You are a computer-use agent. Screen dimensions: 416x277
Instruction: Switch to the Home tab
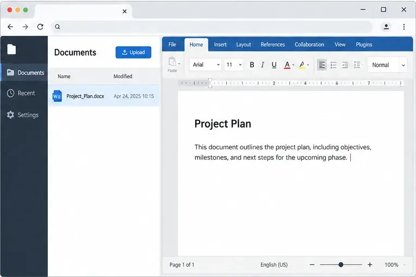pos(196,45)
